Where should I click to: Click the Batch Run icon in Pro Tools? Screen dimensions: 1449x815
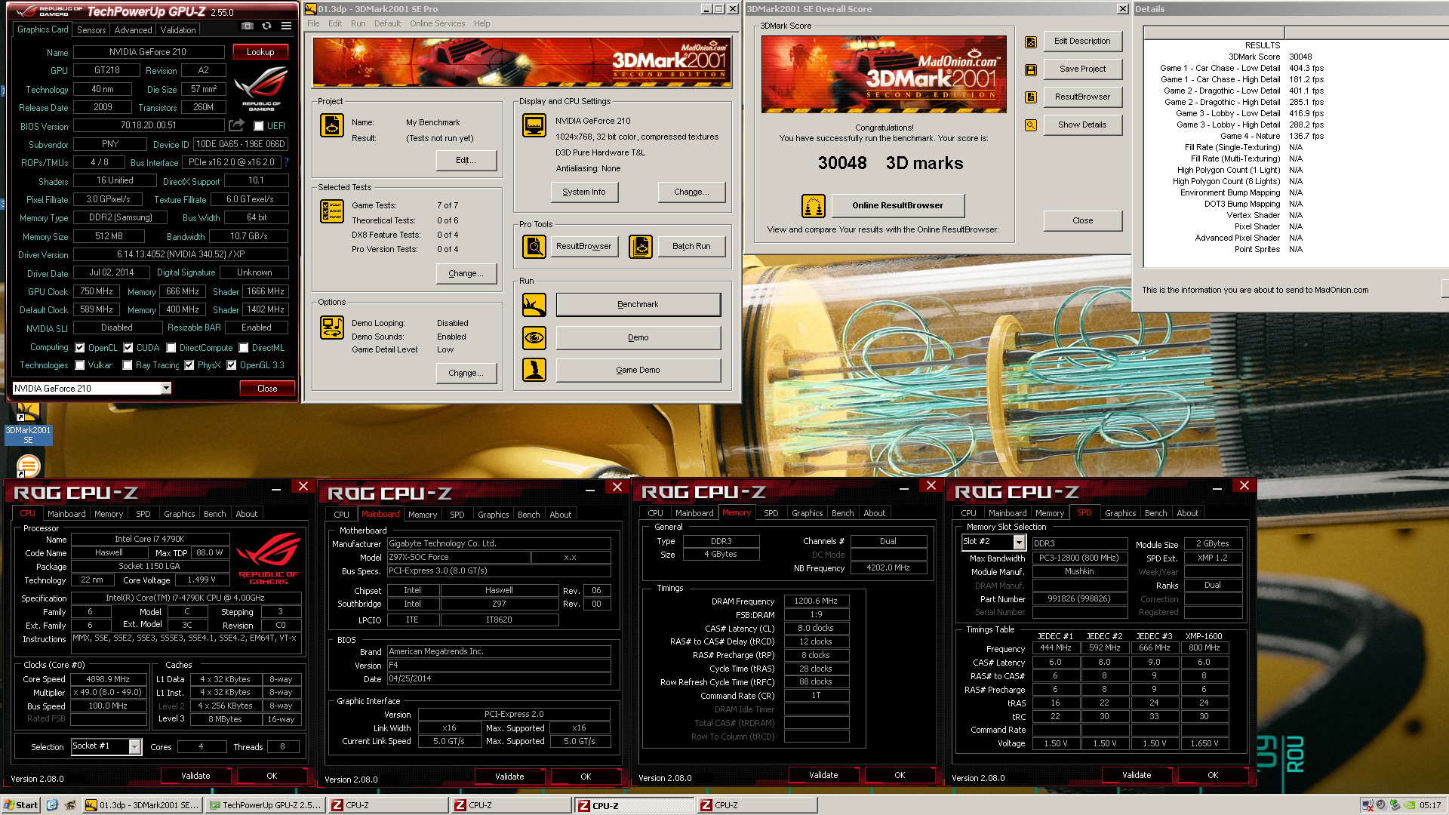point(641,246)
